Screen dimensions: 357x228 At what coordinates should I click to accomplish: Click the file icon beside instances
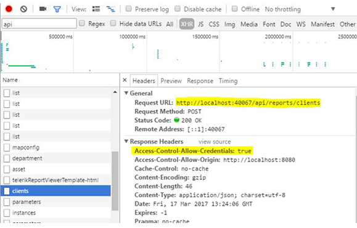(7, 213)
